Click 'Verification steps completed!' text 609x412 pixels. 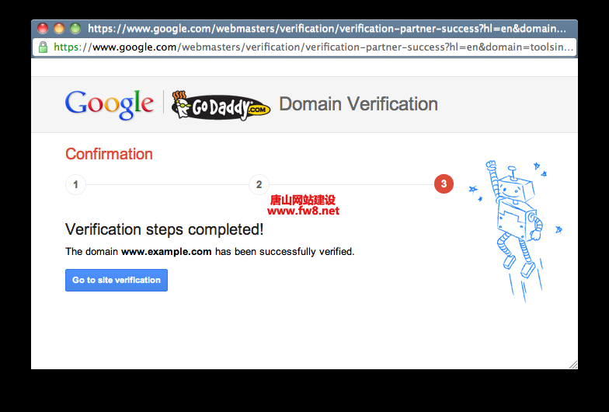click(x=165, y=229)
